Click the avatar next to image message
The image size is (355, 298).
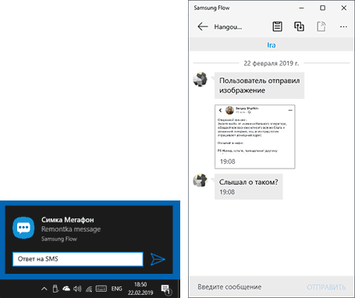[200, 80]
